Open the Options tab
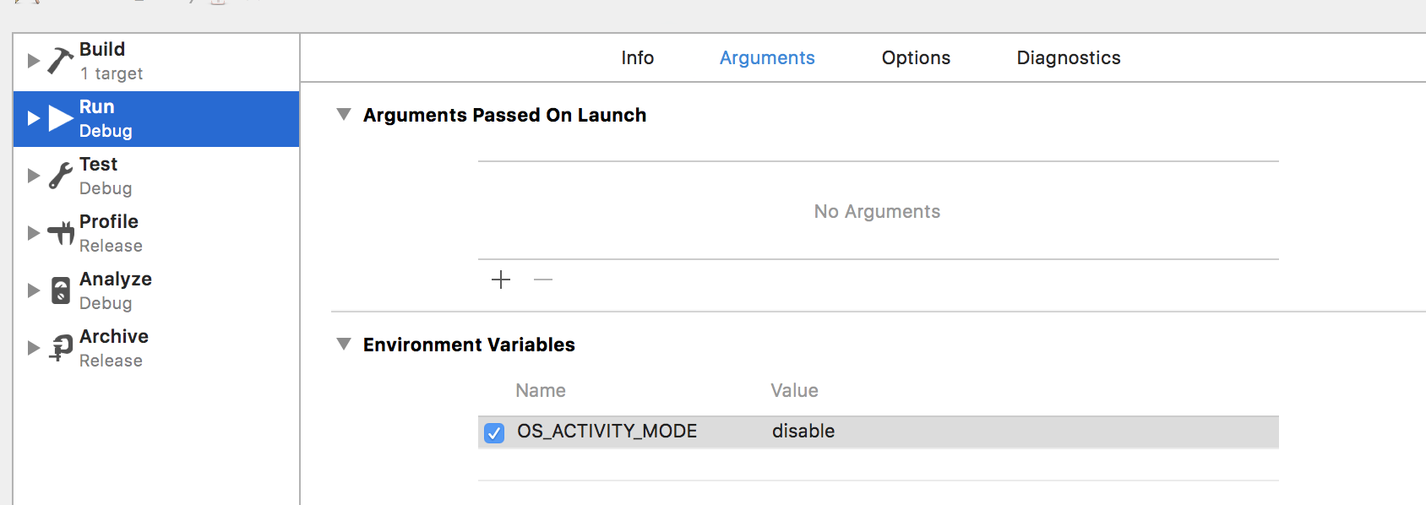This screenshot has width=1426, height=505. coord(916,57)
